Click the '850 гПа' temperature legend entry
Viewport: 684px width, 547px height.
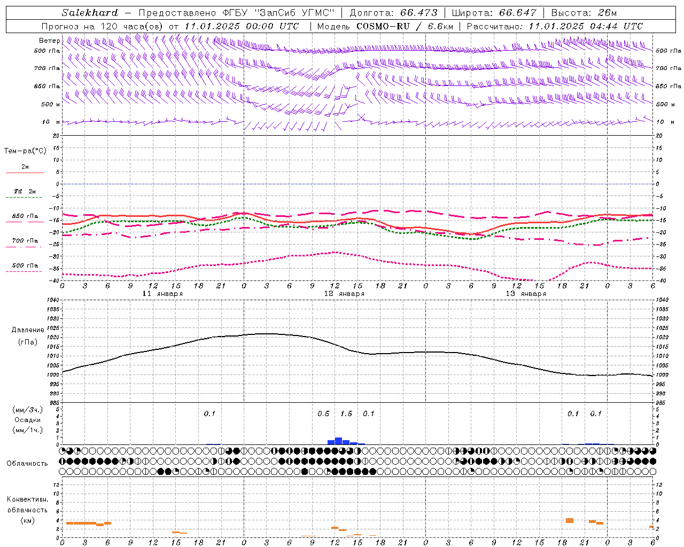[25, 216]
